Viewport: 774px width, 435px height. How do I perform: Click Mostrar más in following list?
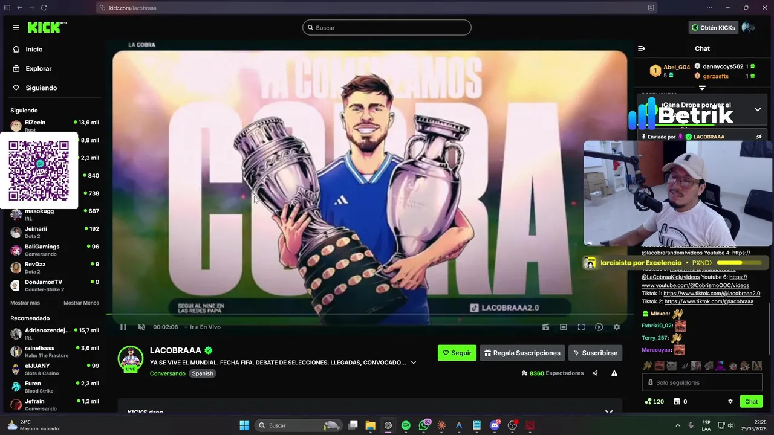[25, 303]
